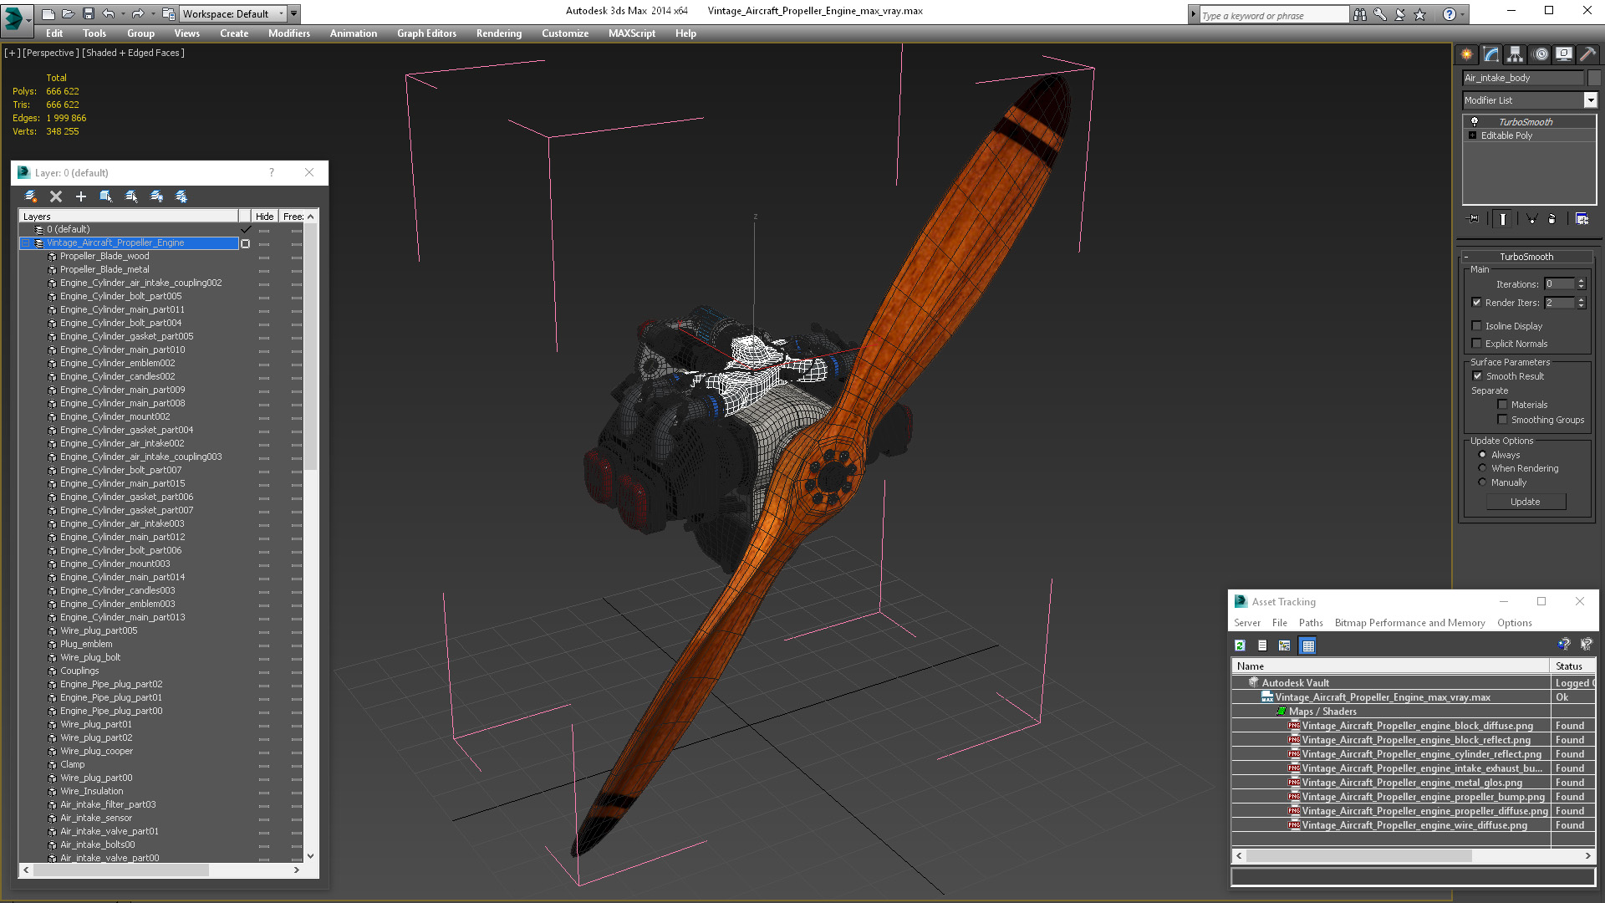Click the Undo arrow icon
The width and height of the screenshot is (1605, 903).
(x=108, y=13)
